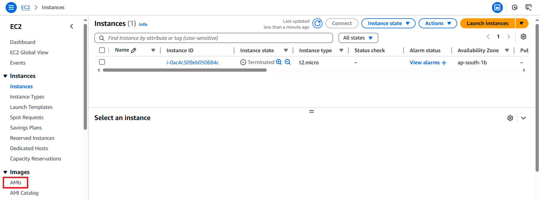The width and height of the screenshot is (540, 200).
Task: Click the main page vertical scrollbar
Action: tap(537, 97)
